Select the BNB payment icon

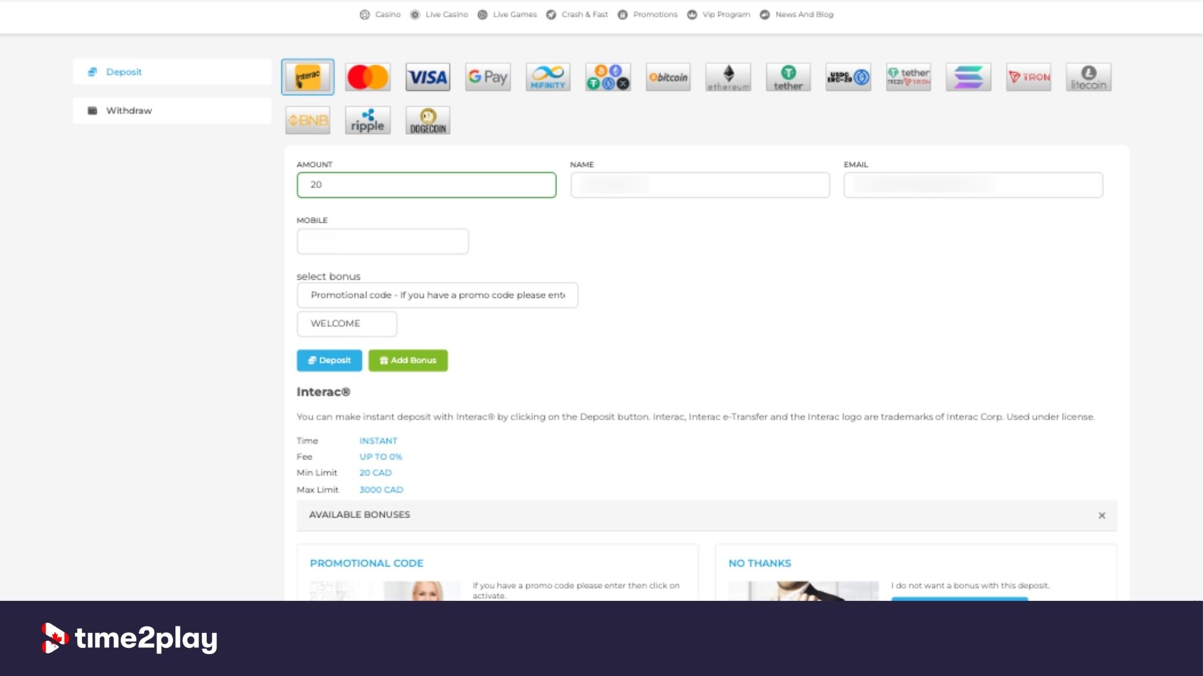pos(308,120)
